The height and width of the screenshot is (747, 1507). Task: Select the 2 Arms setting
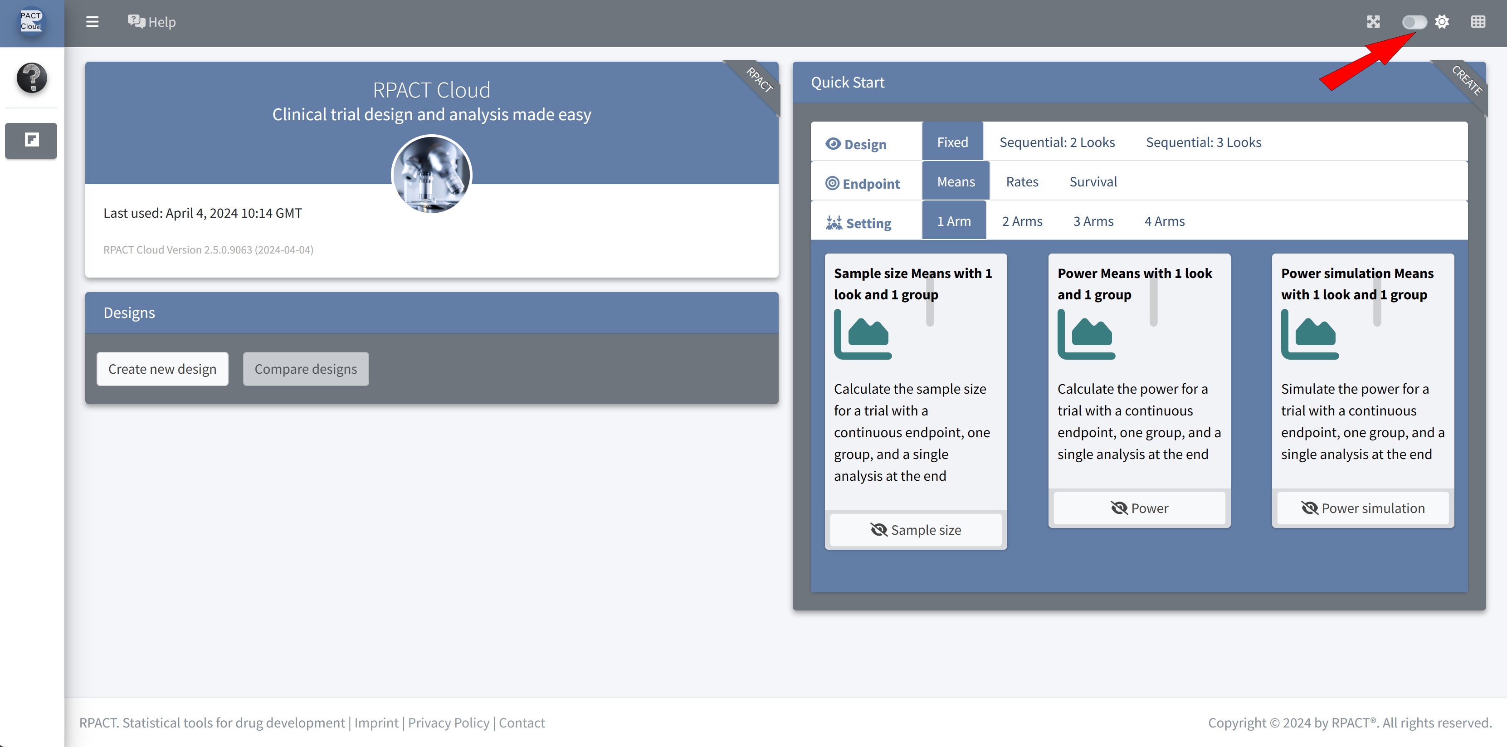[x=1021, y=221]
